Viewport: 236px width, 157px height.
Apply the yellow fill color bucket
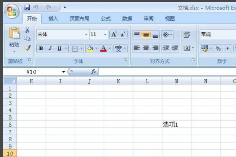pyautogui.click(x=90, y=49)
